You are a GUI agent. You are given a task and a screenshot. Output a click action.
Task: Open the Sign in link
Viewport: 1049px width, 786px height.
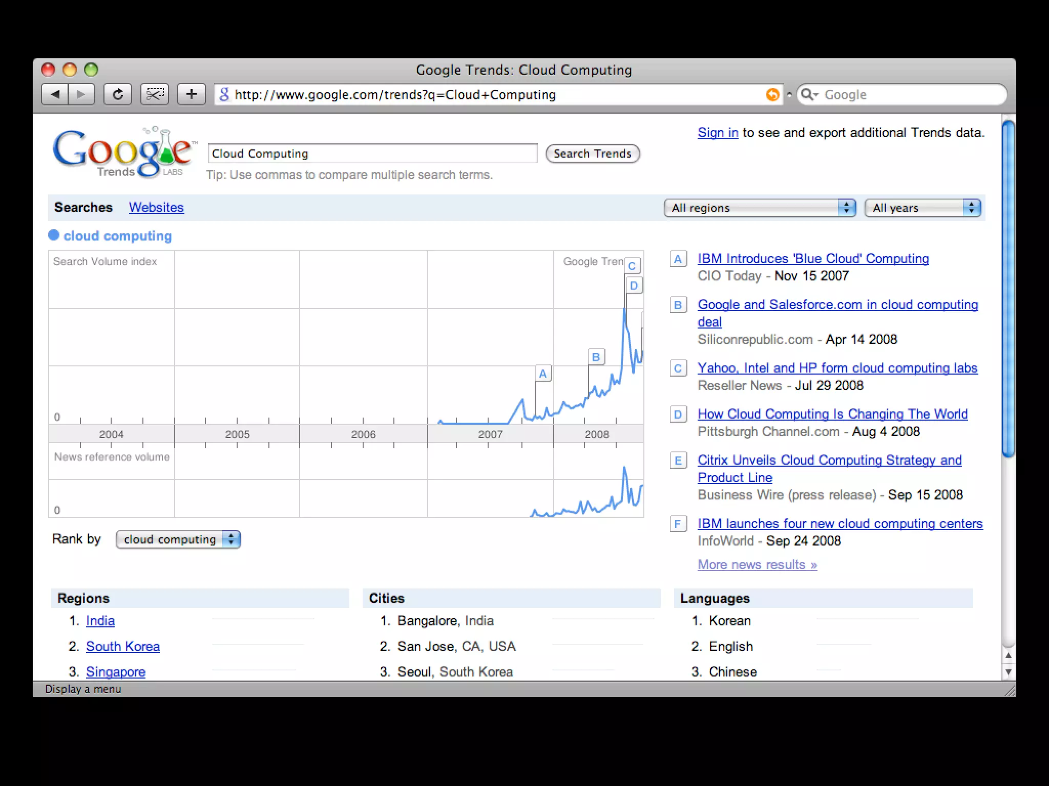click(x=718, y=133)
